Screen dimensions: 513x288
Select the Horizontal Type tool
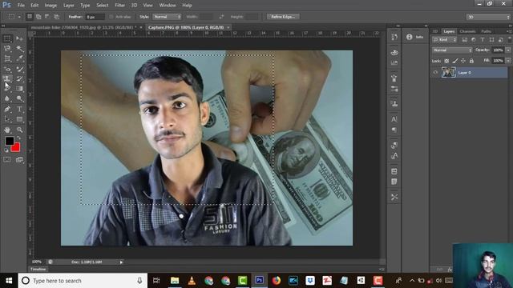point(19,109)
